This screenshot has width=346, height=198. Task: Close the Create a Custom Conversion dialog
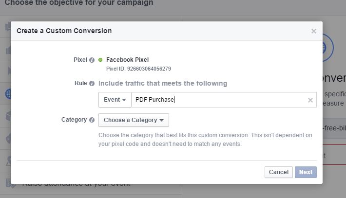click(x=314, y=31)
